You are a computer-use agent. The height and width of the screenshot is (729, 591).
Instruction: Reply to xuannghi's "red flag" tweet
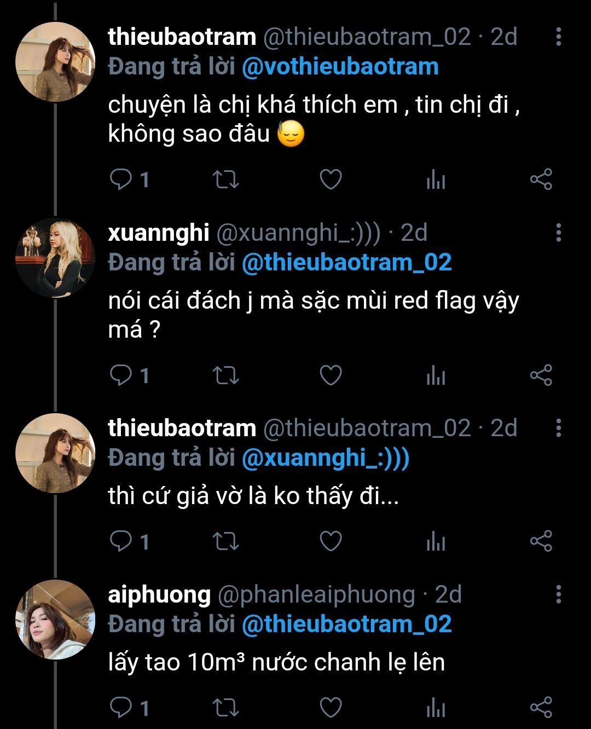[x=120, y=375]
